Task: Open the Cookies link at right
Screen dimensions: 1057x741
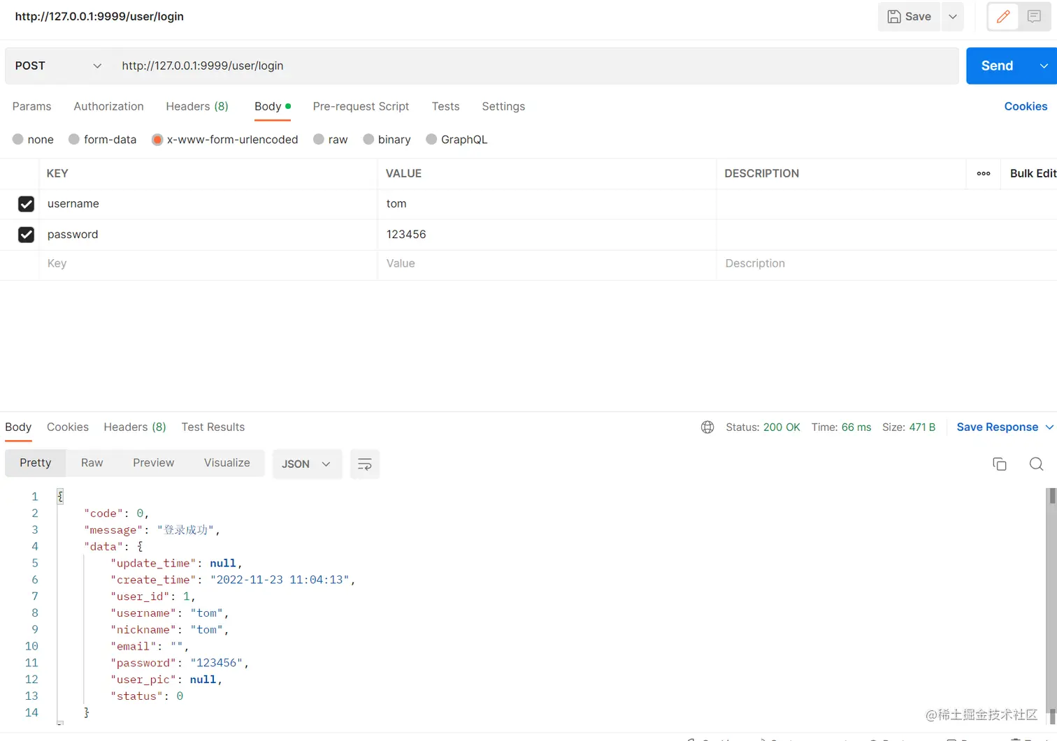Action: pyautogui.click(x=1026, y=107)
